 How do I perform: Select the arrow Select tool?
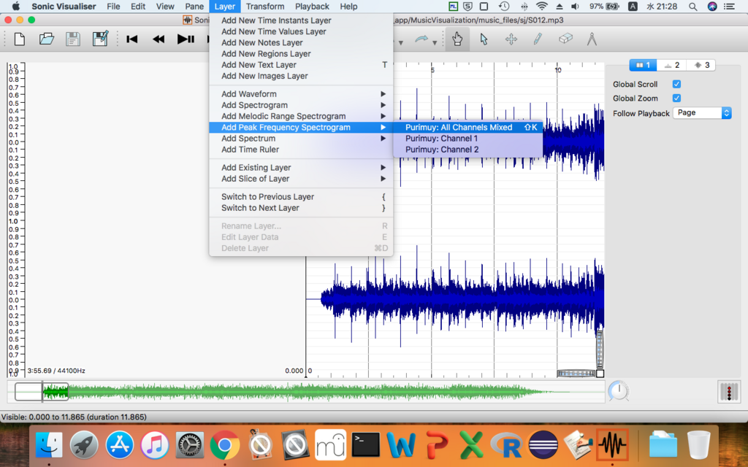(x=484, y=39)
